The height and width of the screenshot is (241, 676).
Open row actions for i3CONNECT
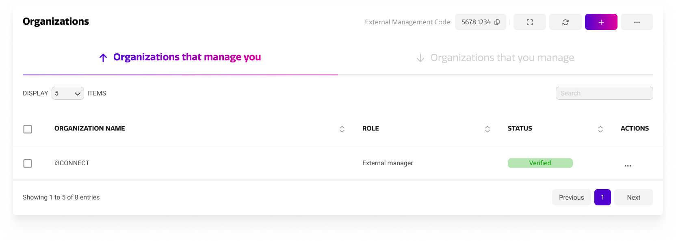click(628, 165)
